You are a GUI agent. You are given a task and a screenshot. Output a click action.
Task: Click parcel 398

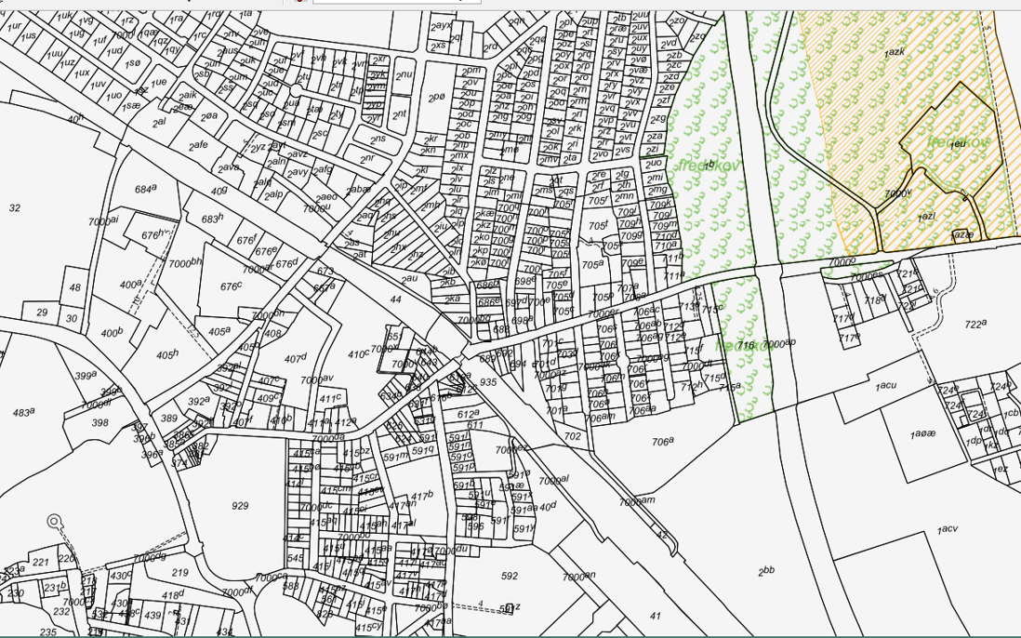coord(100,422)
